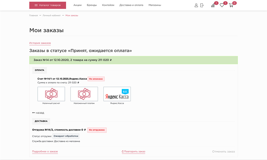Image resolution: width=267 pixels, height=160 pixels.
Task: Expand the ОПЛАТА section header
Action: 40,70
